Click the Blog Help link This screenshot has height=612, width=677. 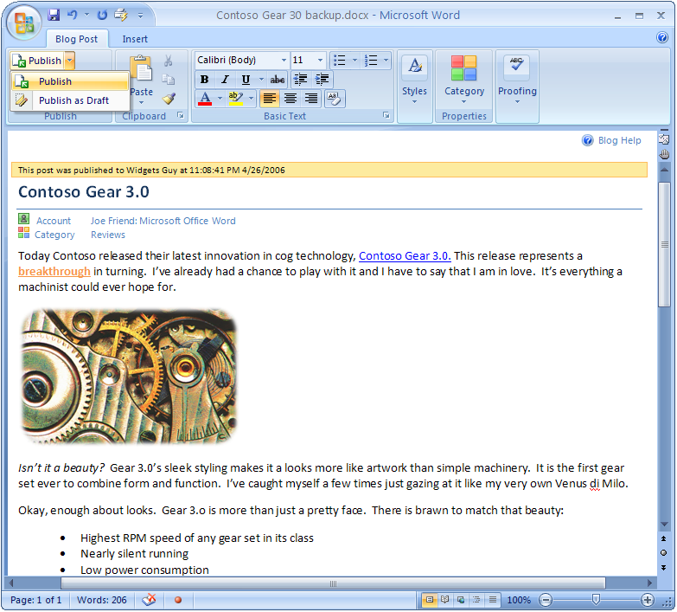coord(619,140)
